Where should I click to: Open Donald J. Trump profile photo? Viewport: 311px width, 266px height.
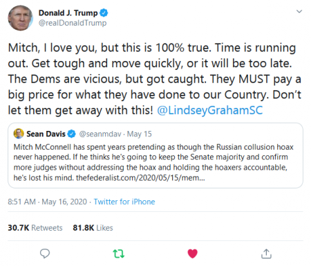tap(21, 18)
